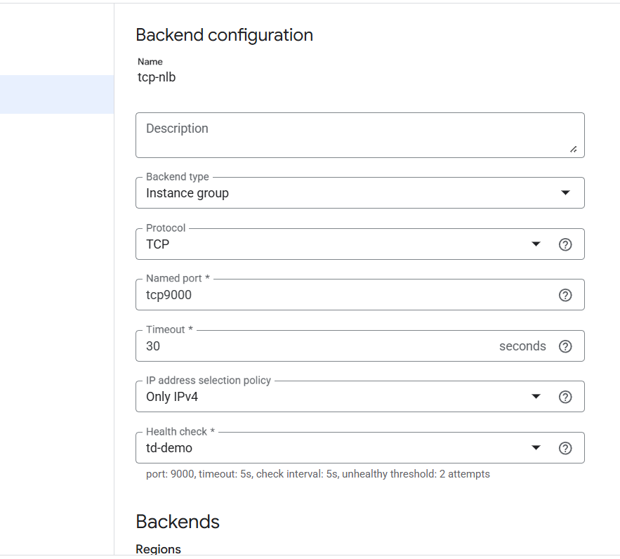Open the Protocol field help icon
Viewport: 620px width, 559px height.
565,244
